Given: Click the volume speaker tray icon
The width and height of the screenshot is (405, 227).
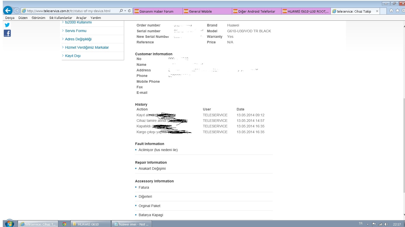Looking at the screenshot, I should point(386,224).
